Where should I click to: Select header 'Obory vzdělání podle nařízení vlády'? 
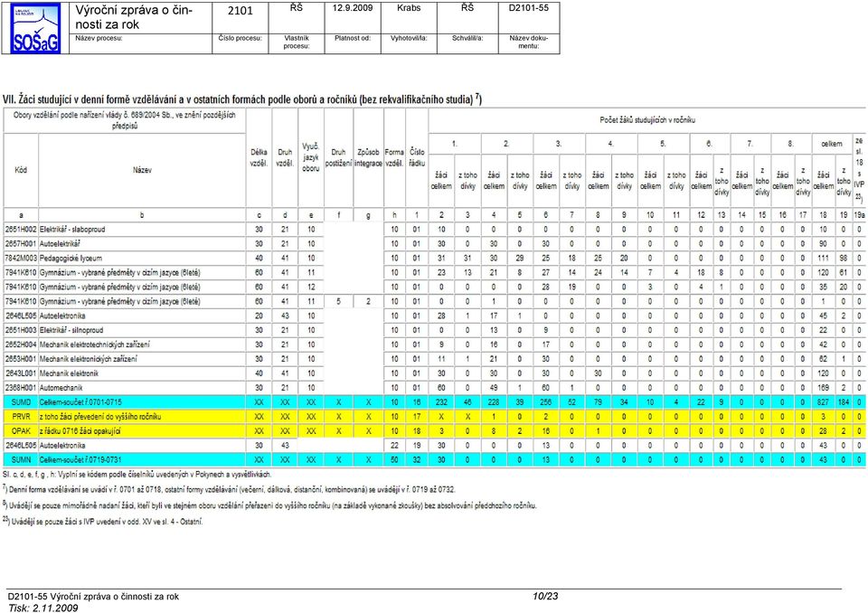pyautogui.click(x=124, y=120)
